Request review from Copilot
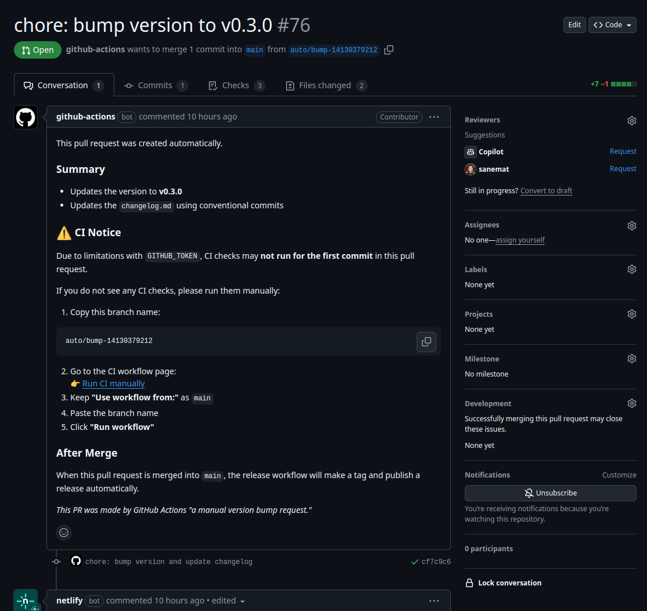This screenshot has width=647, height=611. point(623,151)
